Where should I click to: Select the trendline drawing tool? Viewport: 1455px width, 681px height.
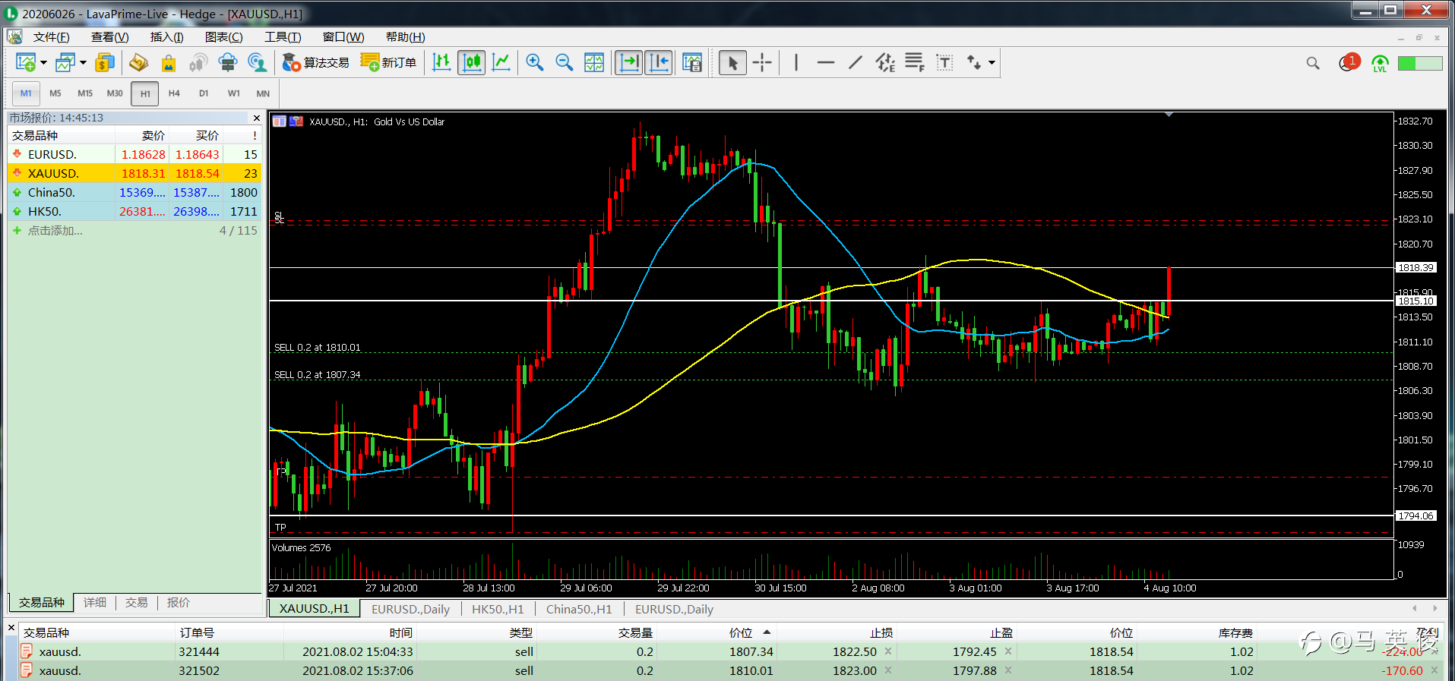855,63
